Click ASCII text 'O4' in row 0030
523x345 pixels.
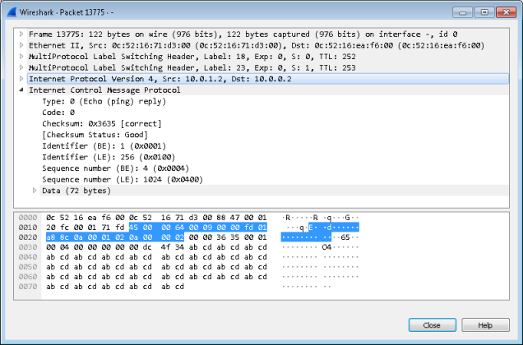[327, 247]
